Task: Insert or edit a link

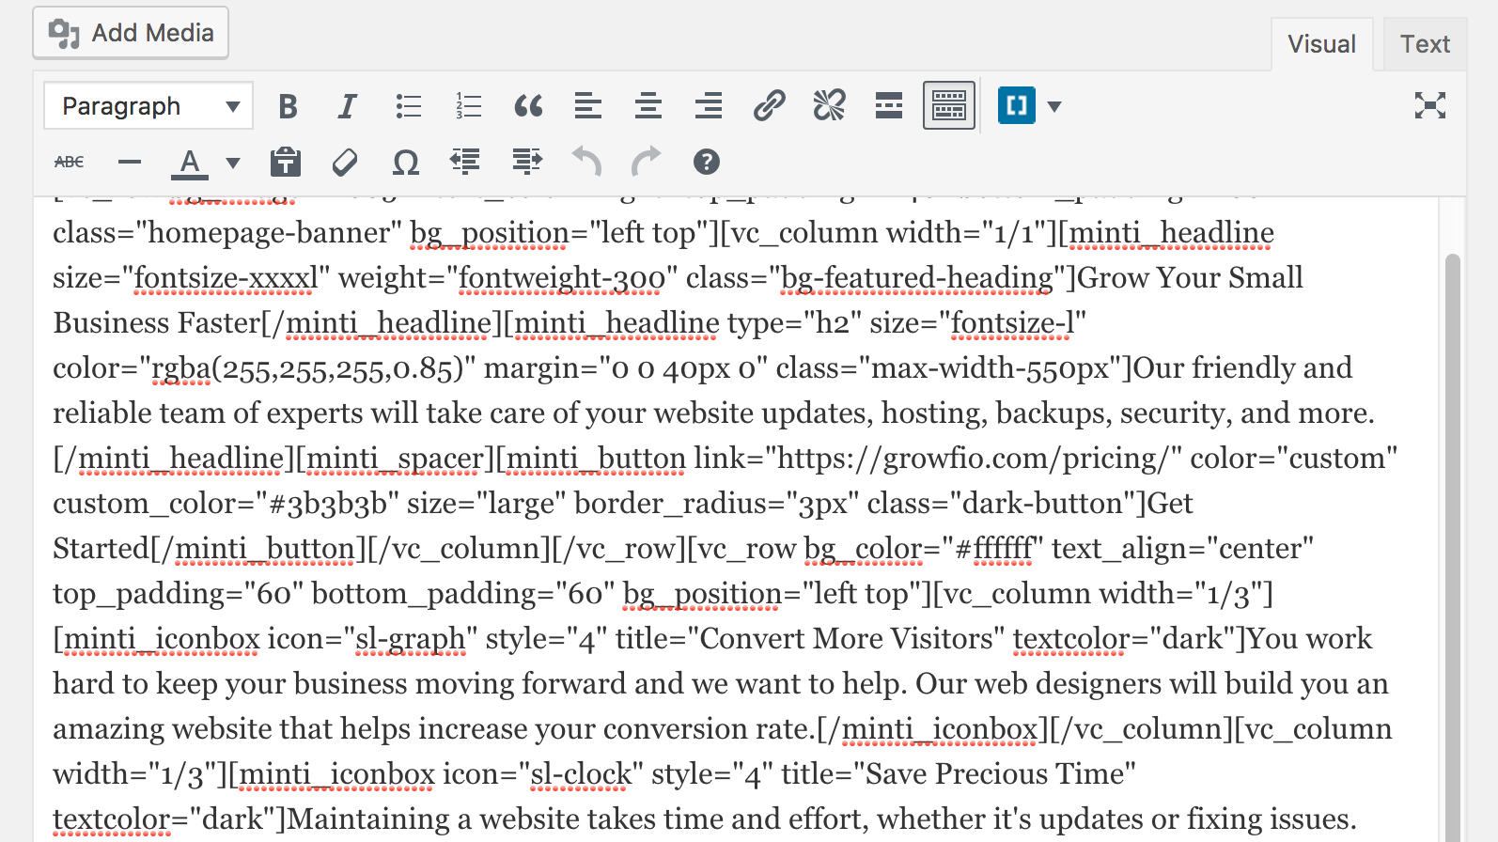Action: tap(769, 106)
